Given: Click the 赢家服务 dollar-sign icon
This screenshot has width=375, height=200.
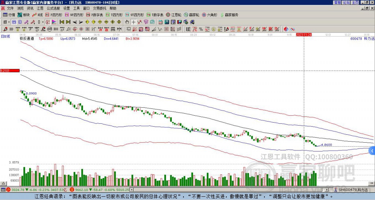Looking at the screenshot, I should click(222, 15).
